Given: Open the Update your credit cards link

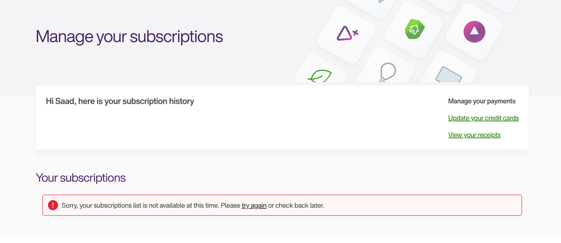Looking at the screenshot, I should (x=483, y=118).
